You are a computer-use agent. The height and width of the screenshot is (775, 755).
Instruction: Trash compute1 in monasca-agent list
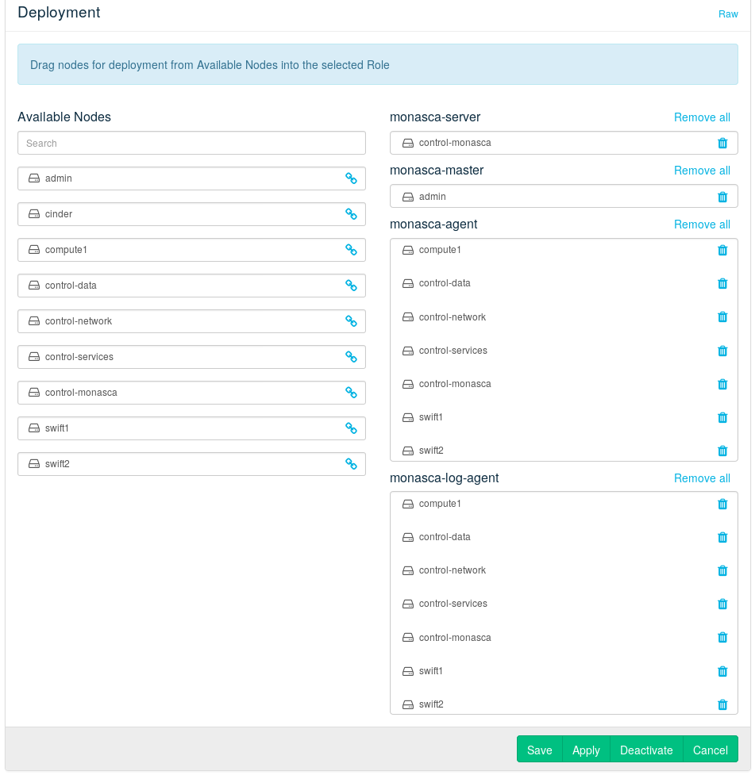tap(722, 250)
